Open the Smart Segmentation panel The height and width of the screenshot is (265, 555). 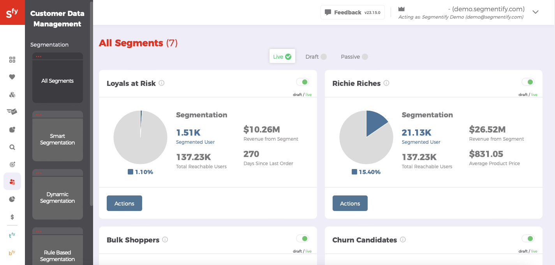[57, 139]
